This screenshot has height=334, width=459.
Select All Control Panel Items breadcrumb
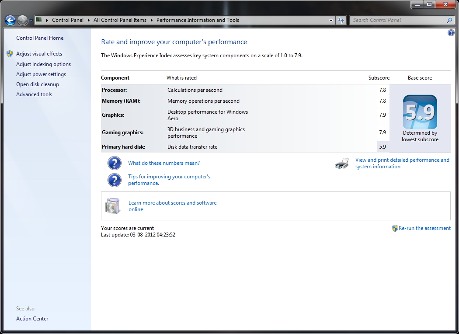click(120, 20)
